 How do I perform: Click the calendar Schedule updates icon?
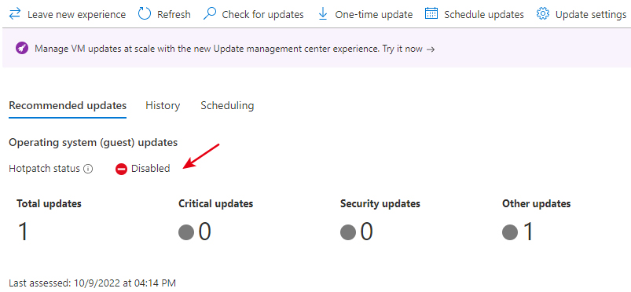click(431, 14)
